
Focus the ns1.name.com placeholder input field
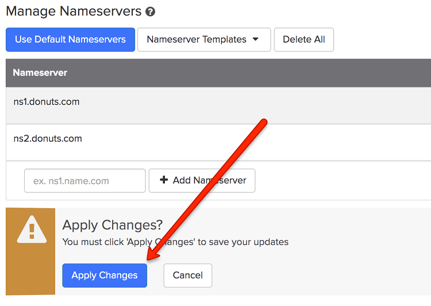pyautogui.click(x=85, y=181)
